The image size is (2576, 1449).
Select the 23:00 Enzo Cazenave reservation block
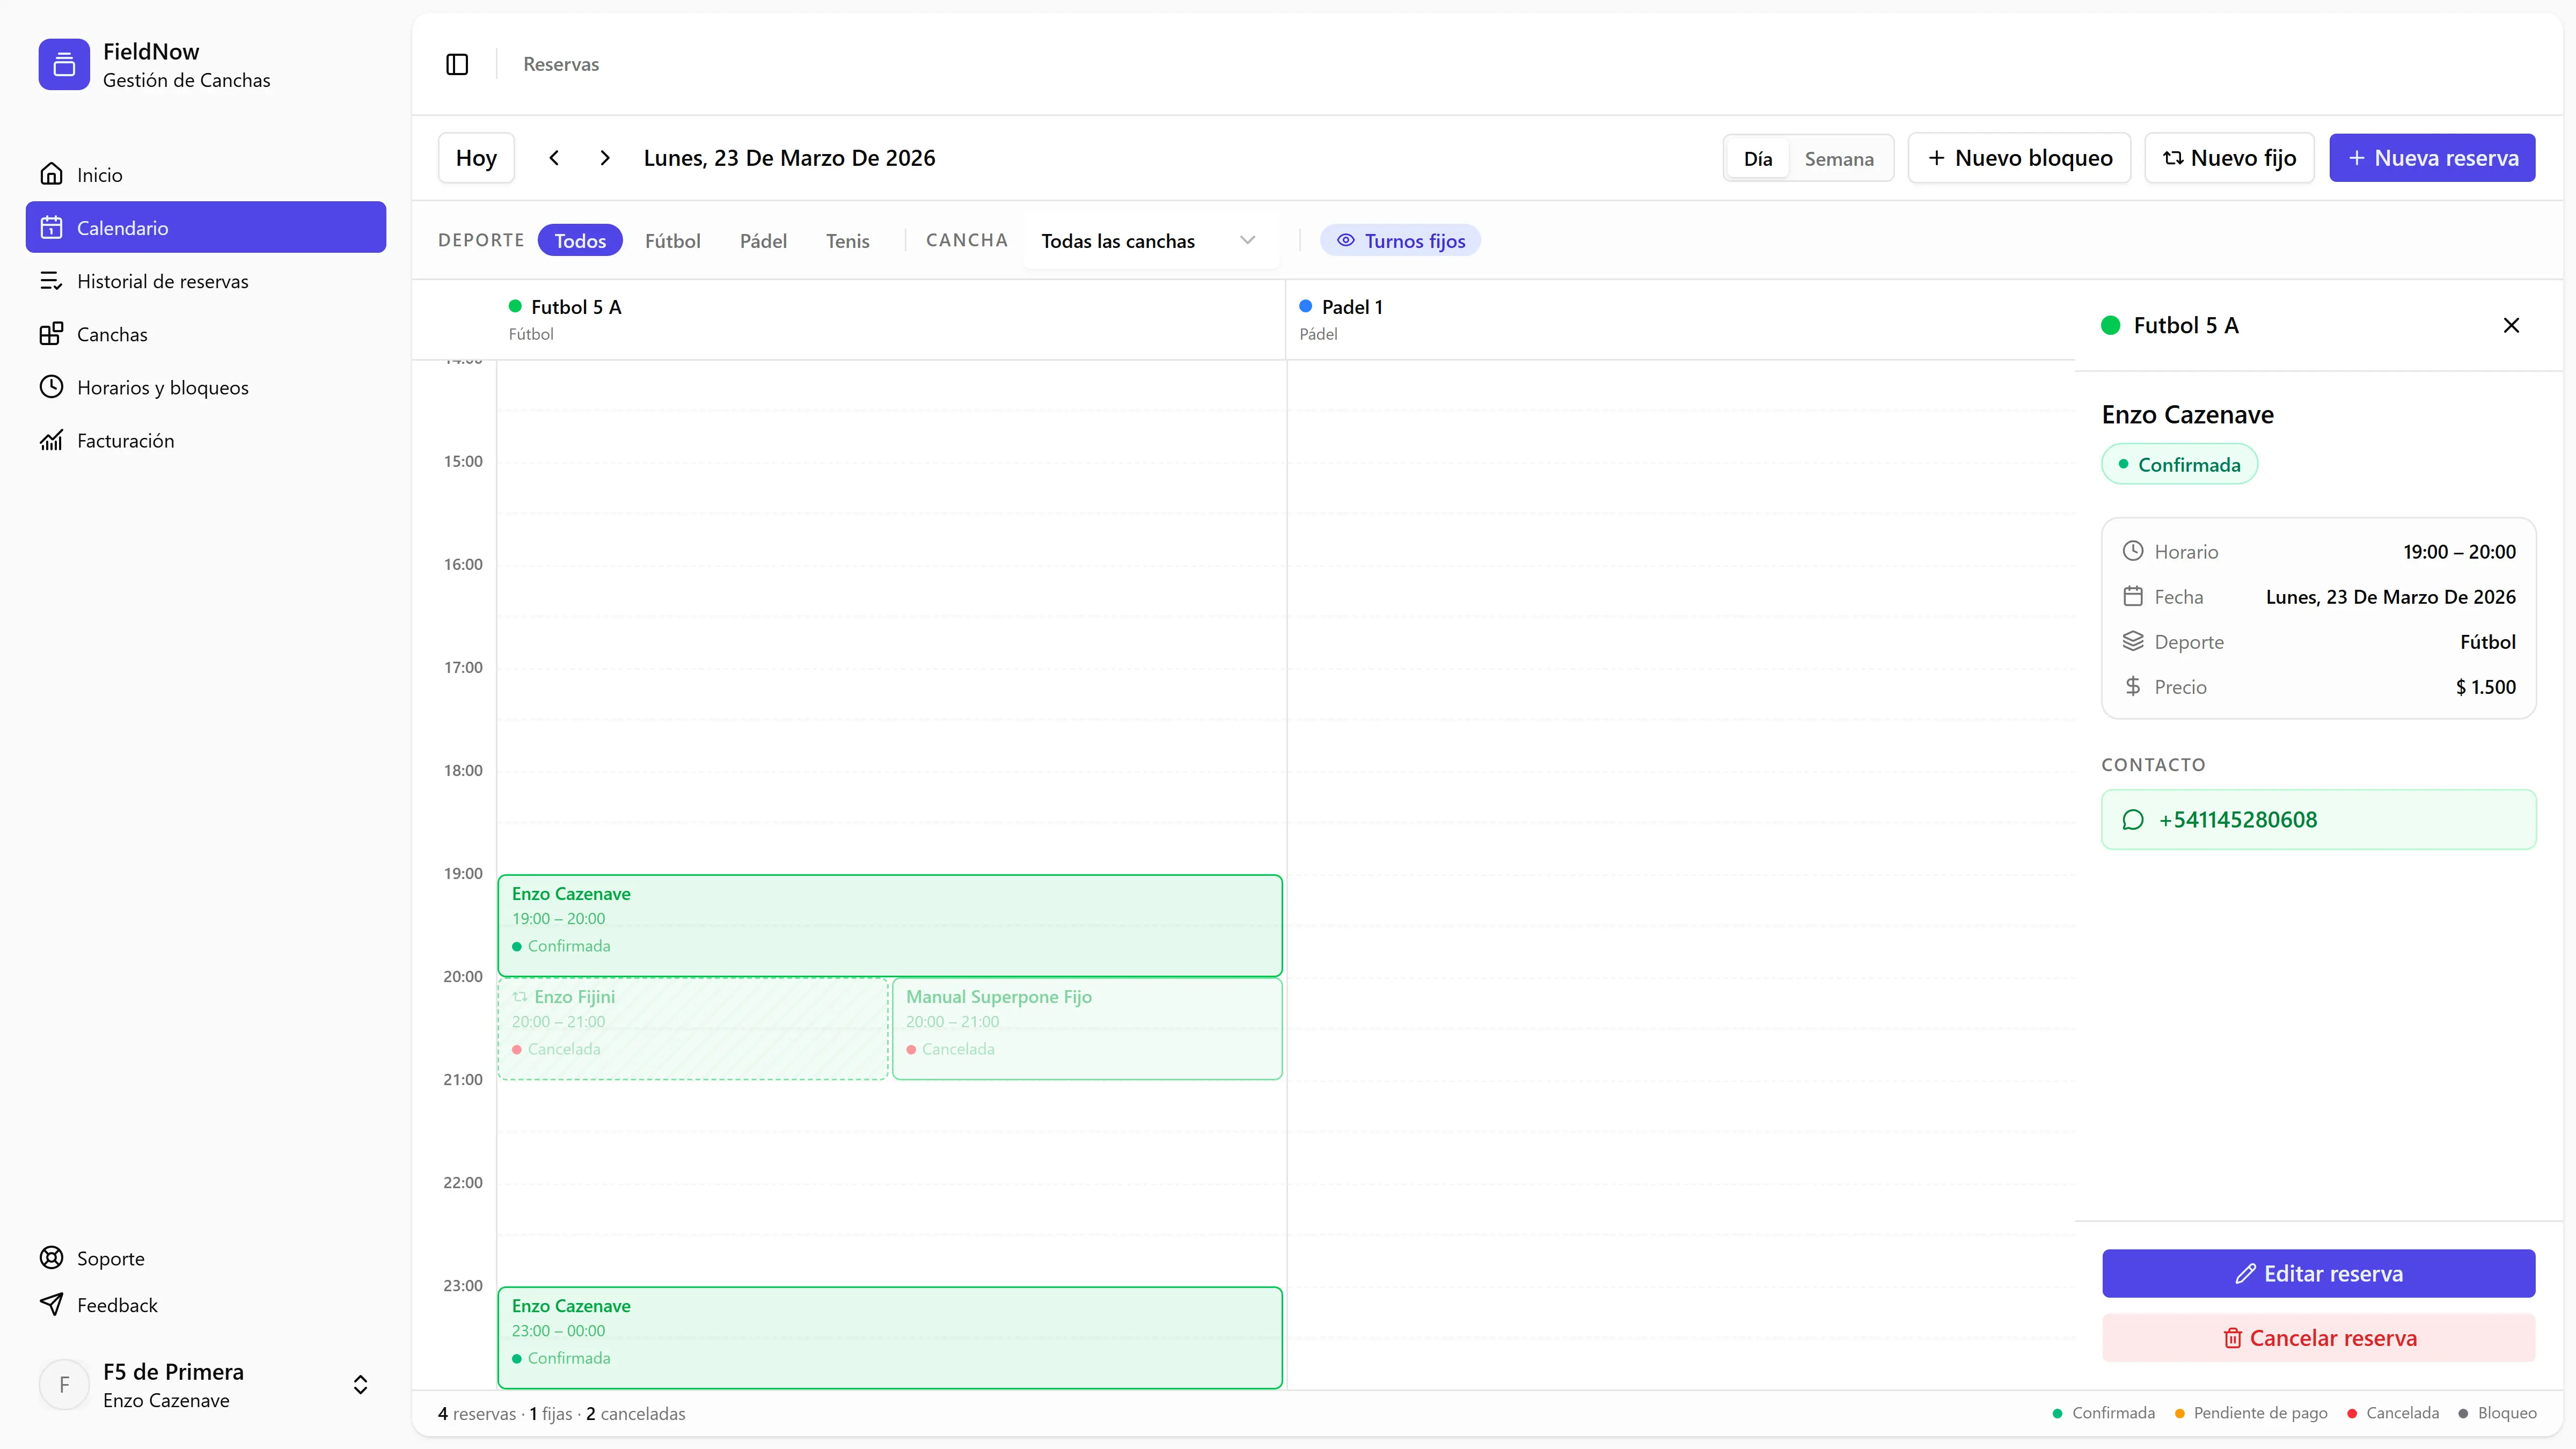point(889,1336)
